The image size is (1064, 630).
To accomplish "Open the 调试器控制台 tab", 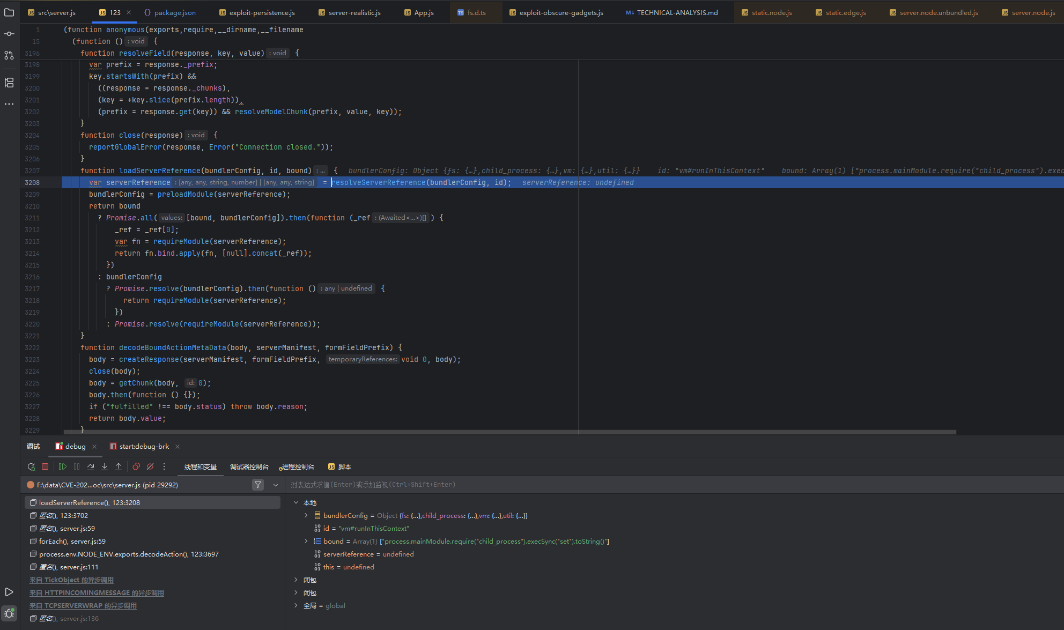I will pos(249,466).
